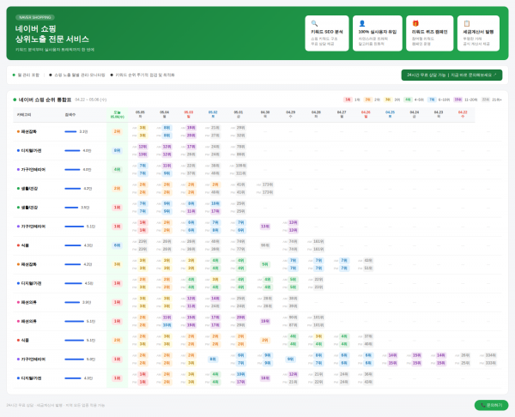Screen dimensions: 515x417
Task: Click 생활/건강 label in the 3.9만 row
Action: (x=29, y=208)
